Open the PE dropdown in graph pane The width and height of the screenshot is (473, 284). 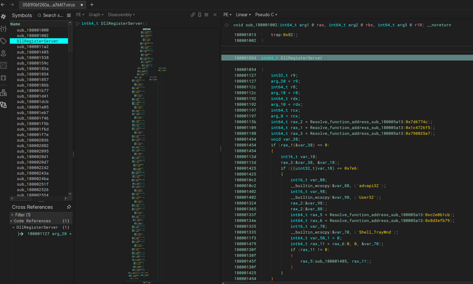coord(80,15)
